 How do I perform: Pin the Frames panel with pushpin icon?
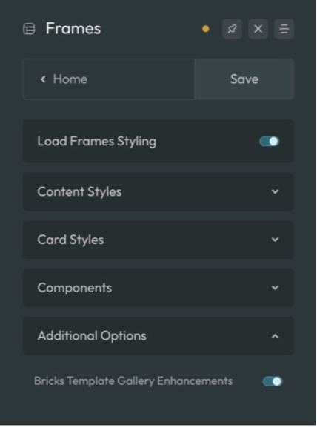tap(232, 29)
